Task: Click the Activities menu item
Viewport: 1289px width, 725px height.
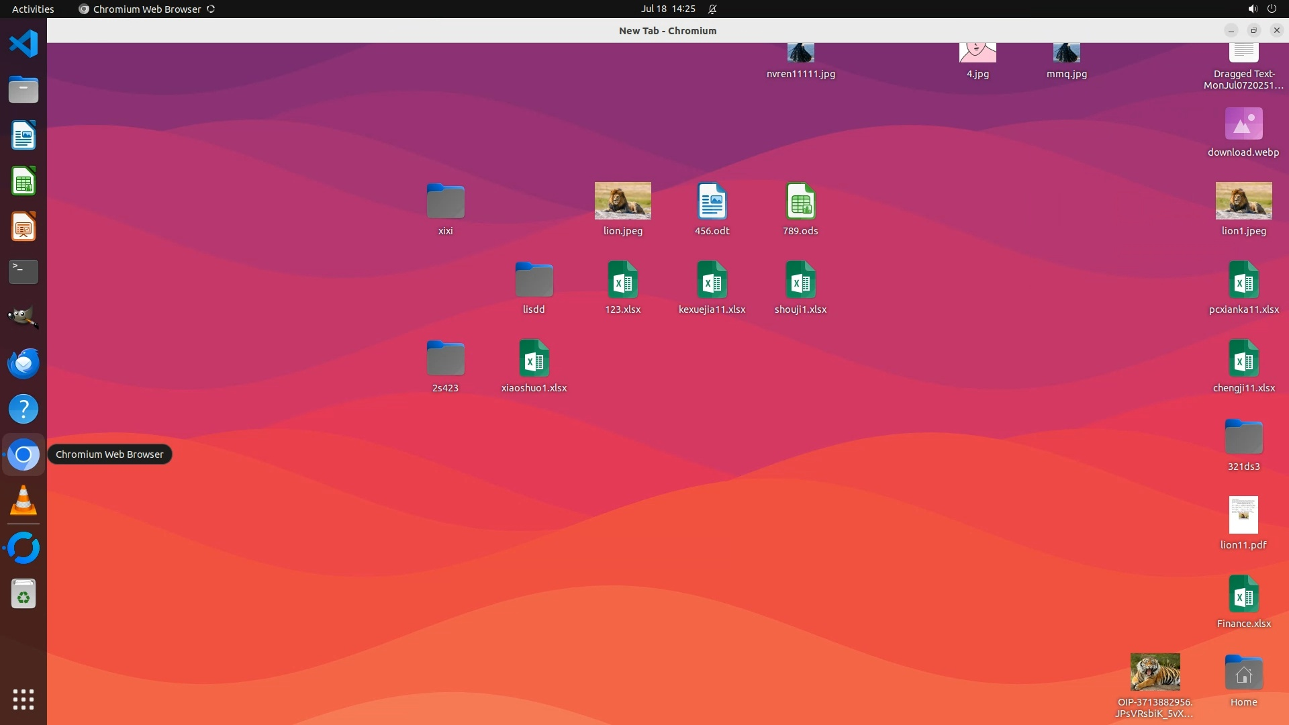Action: pos(33,9)
